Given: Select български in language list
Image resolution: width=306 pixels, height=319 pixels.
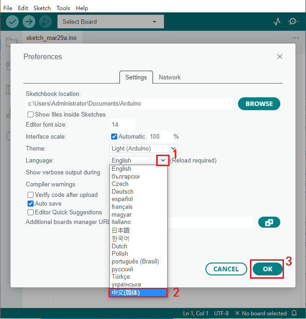Looking at the screenshot, I should [138, 176].
